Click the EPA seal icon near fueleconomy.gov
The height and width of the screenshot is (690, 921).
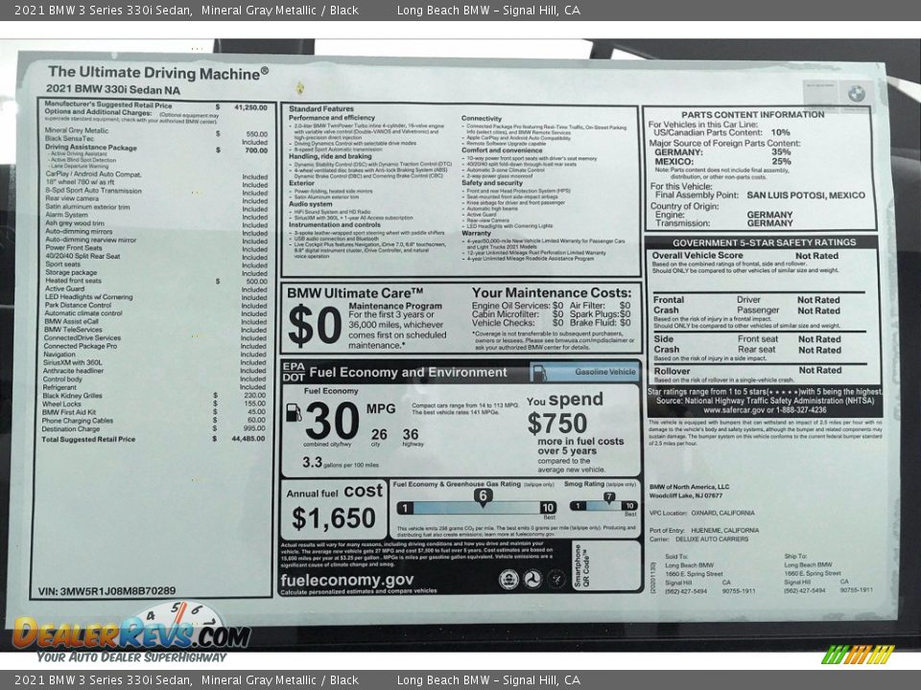508,579
